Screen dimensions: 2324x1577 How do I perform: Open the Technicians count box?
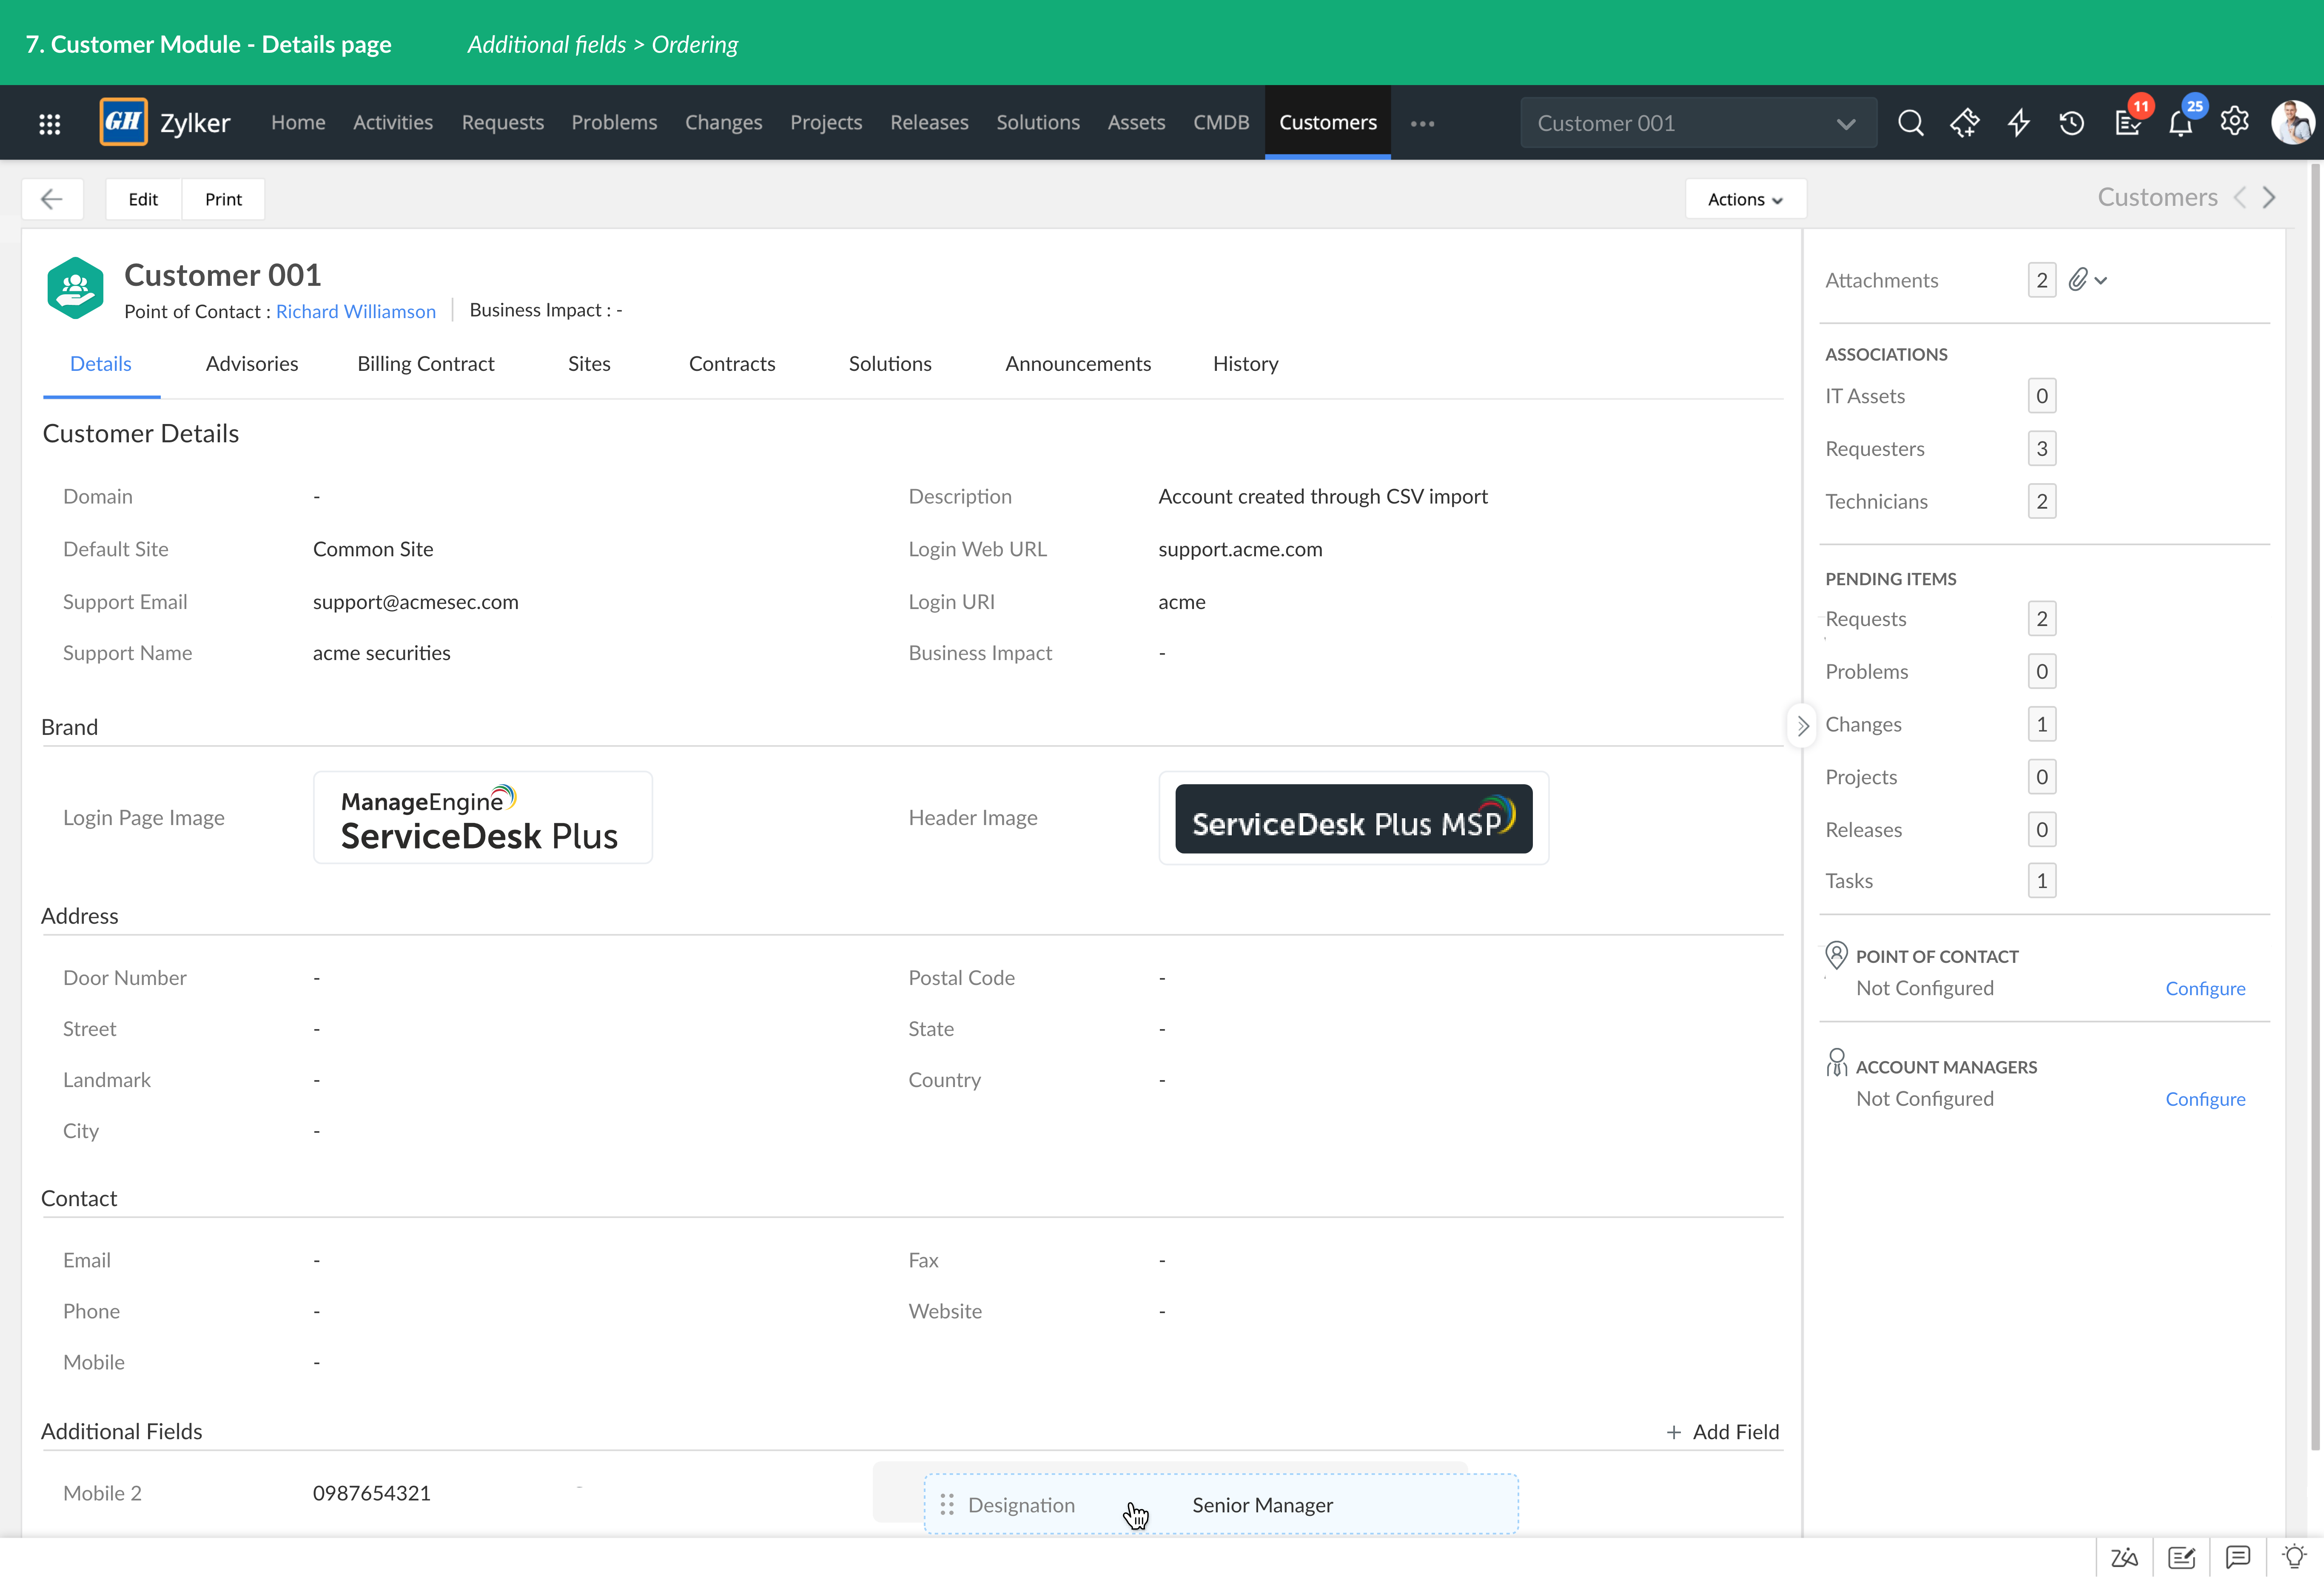tap(2041, 501)
